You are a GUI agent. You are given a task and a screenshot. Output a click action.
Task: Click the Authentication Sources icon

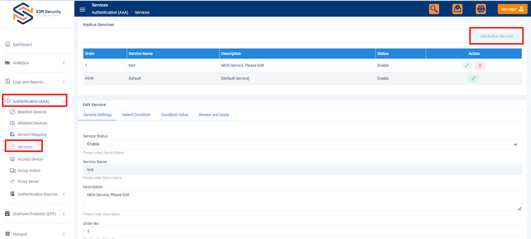point(12,194)
